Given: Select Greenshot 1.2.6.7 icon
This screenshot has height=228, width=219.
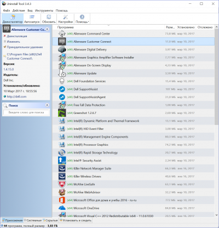Looking at the screenshot, I should pos(62,113).
